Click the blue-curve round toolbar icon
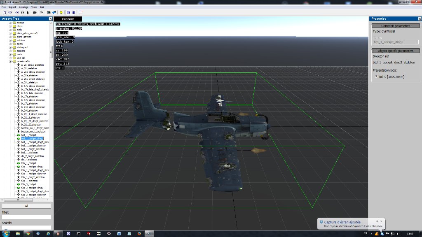The image size is (422, 237). point(17,12)
